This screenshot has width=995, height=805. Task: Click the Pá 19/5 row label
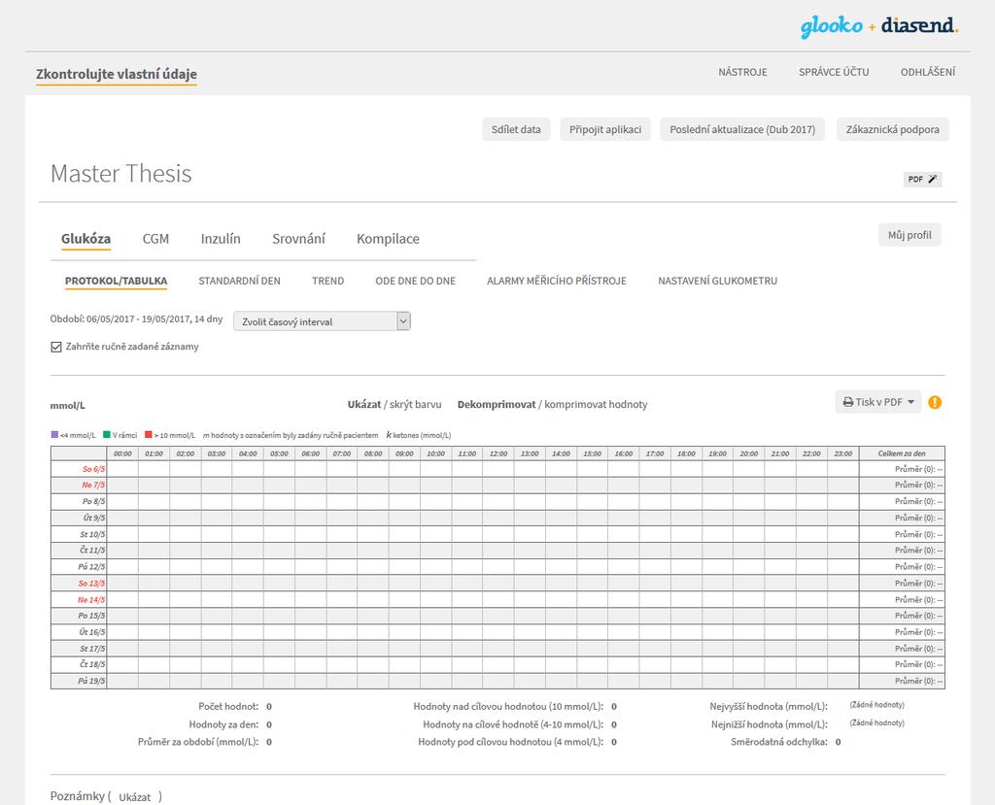pyautogui.click(x=92, y=681)
